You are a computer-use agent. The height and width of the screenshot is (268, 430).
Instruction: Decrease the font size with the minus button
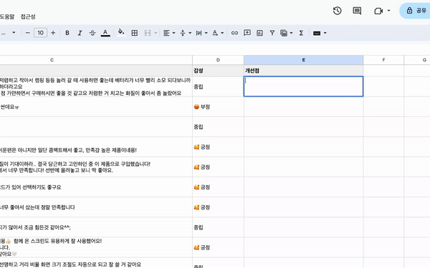tap(28, 33)
